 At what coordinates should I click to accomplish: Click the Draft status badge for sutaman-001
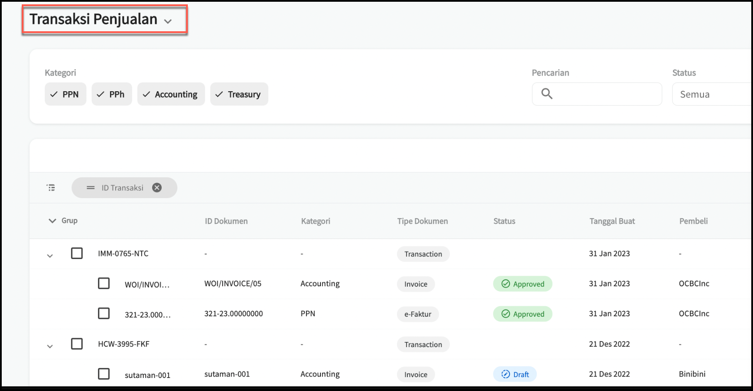515,374
